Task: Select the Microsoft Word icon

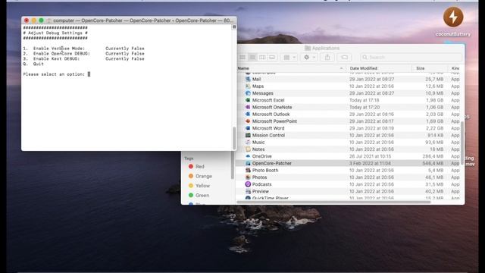Action: (248, 128)
